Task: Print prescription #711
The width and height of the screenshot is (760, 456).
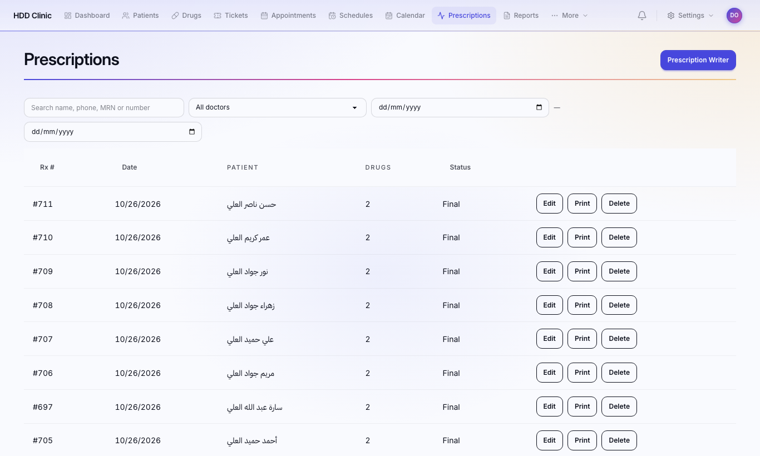Action: (x=583, y=204)
